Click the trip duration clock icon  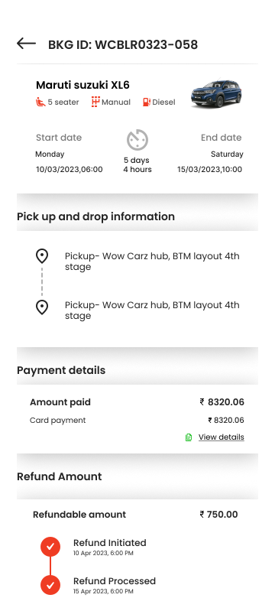coord(137,139)
